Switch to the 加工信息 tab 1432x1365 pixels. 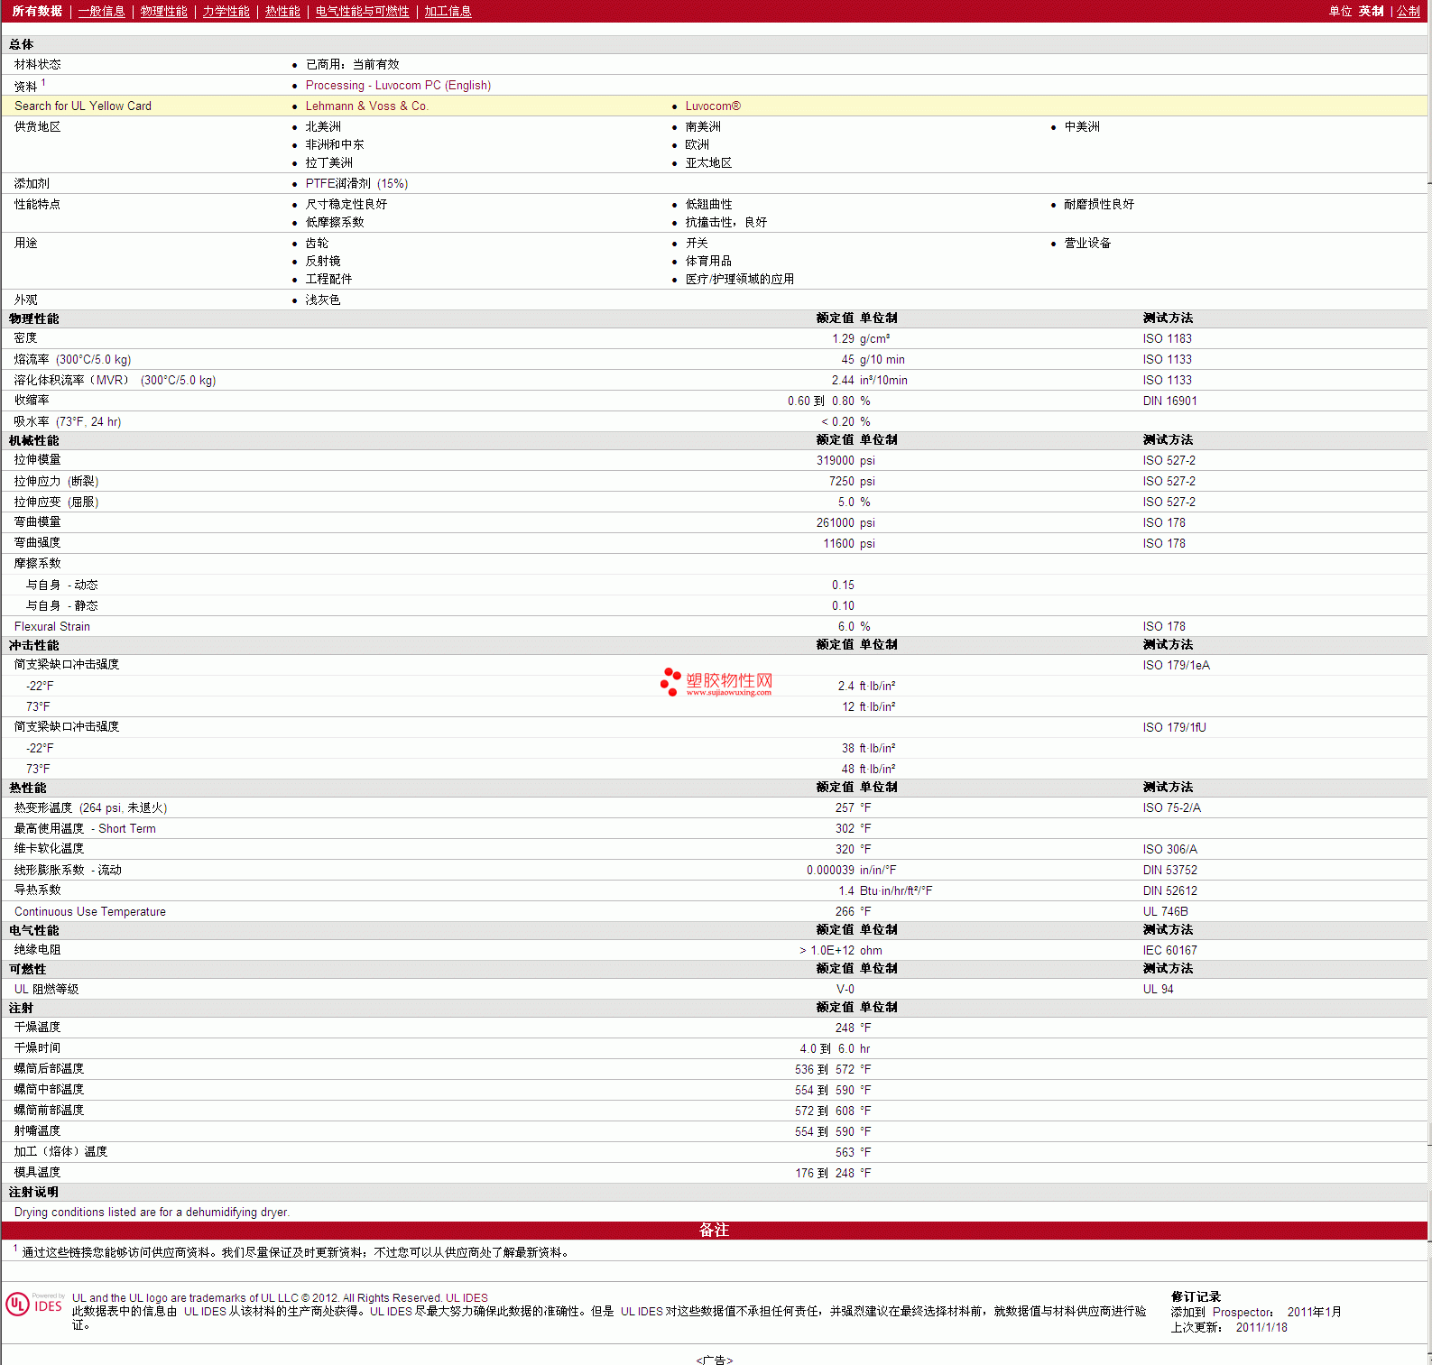point(448,11)
